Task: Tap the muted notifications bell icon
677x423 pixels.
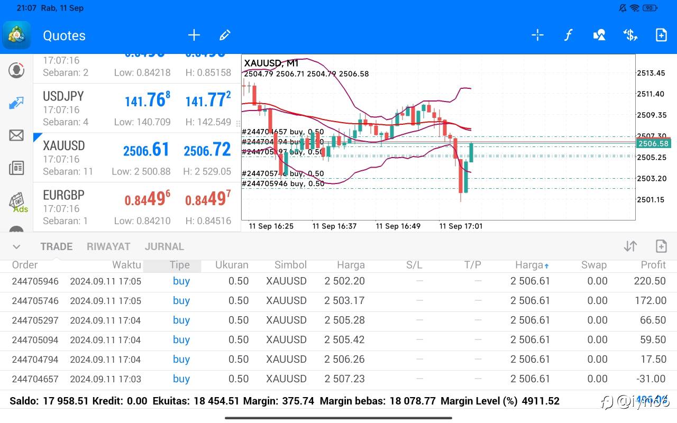Action: (x=622, y=8)
